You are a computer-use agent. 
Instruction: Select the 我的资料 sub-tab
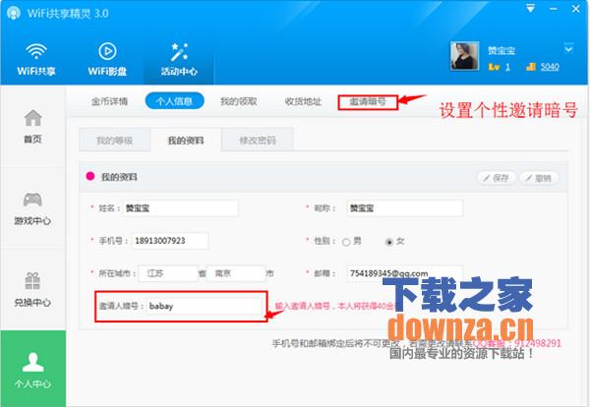point(186,141)
